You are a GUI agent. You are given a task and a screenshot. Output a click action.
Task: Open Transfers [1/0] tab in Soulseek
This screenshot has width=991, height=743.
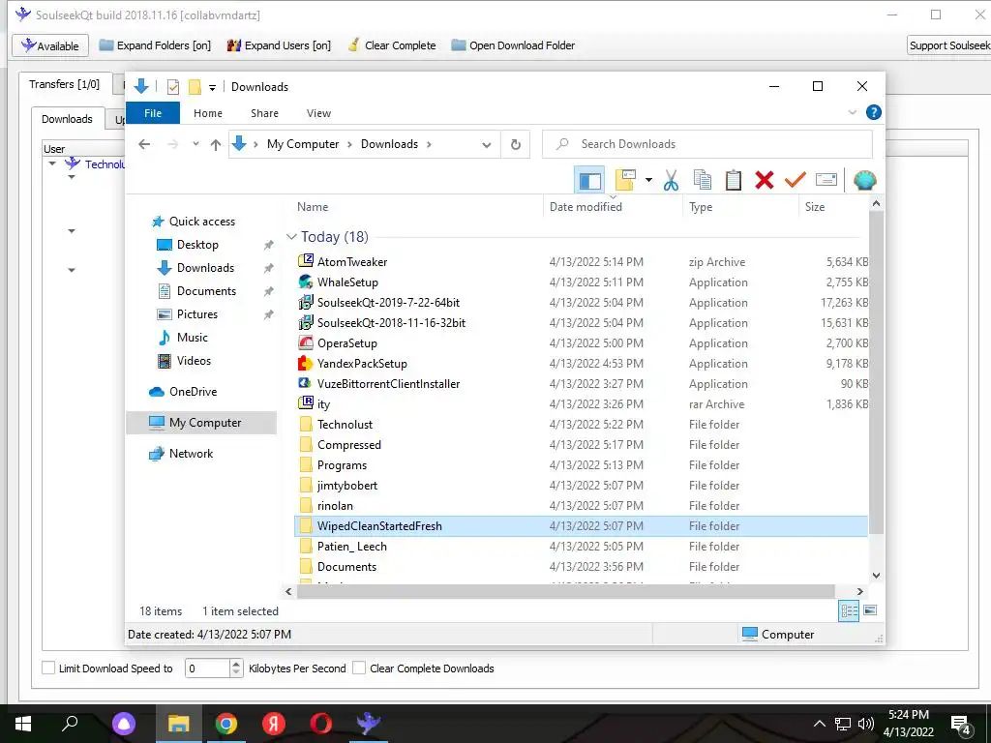click(x=65, y=84)
